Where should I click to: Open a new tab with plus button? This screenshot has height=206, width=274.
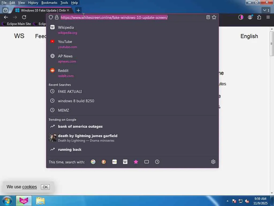78,10
